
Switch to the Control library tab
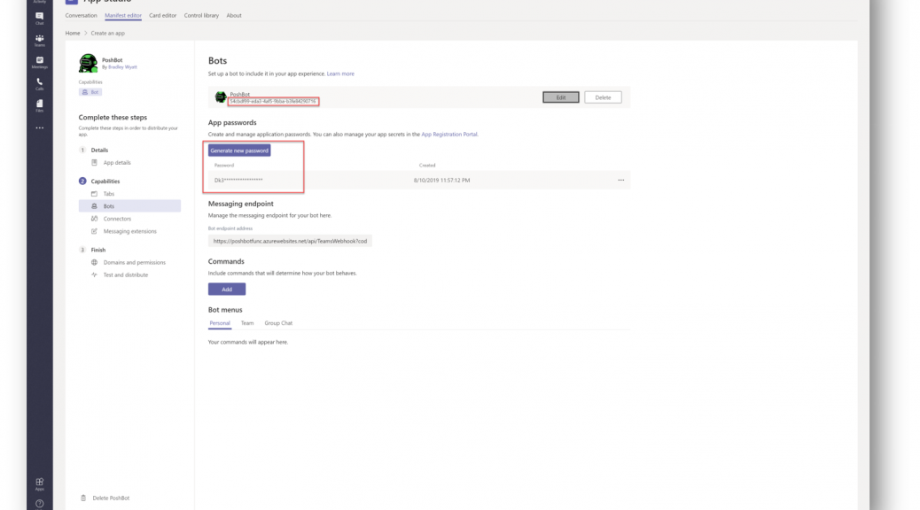coord(201,15)
